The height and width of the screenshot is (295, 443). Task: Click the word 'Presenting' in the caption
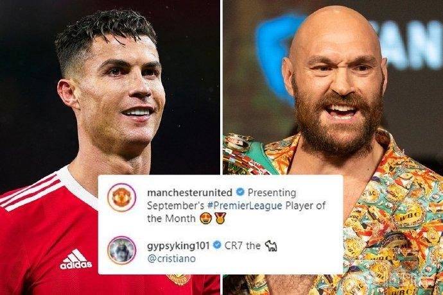point(272,193)
